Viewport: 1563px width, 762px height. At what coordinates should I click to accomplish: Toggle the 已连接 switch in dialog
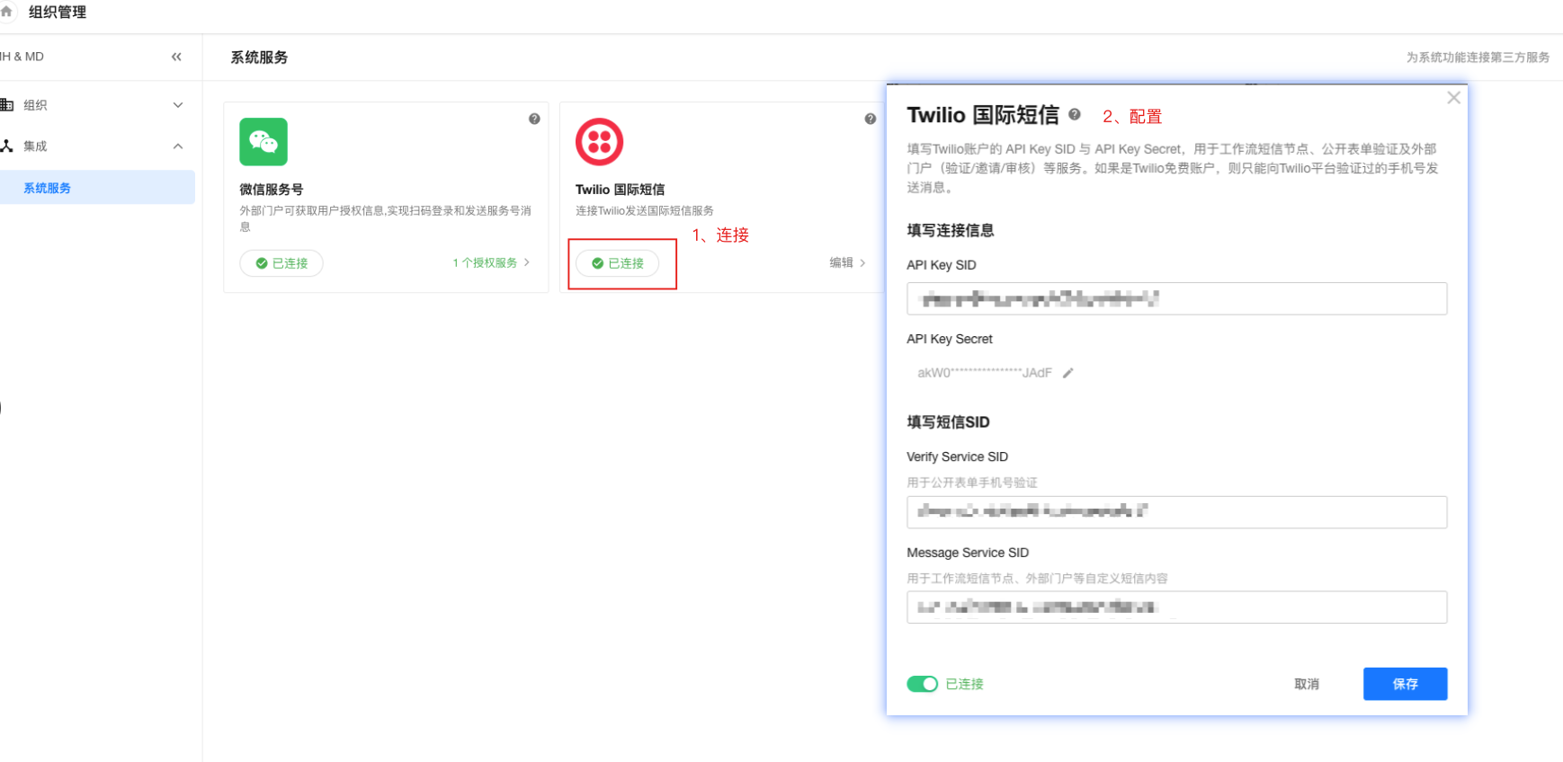click(x=922, y=684)
